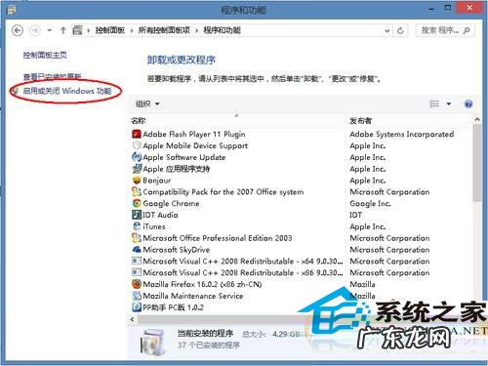
Task: Select Apple Software Update name
Action: (x=184, y=157)
